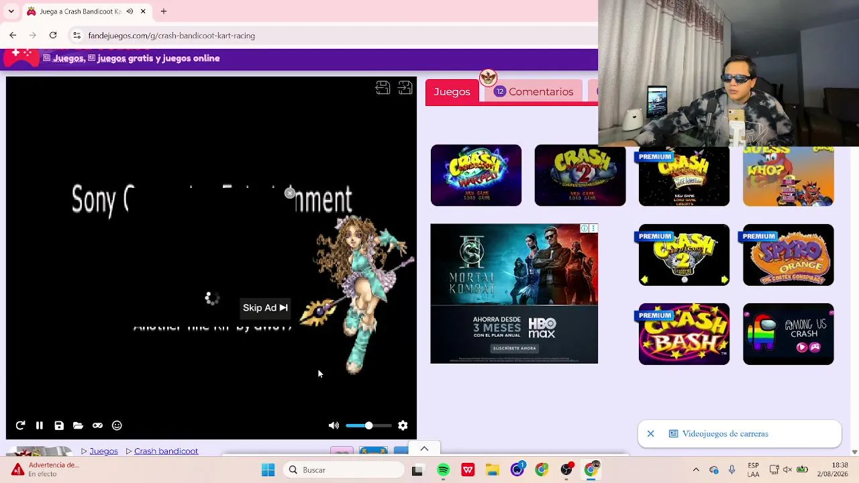Screen dimensions: 859x483
Task: Skip the ad in the game player
Action: coord(265,308)
